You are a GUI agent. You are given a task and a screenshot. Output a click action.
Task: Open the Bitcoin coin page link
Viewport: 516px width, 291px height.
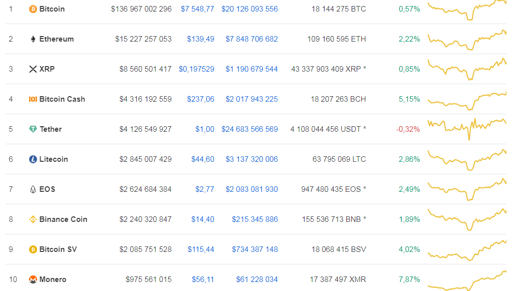click(52, 9)
